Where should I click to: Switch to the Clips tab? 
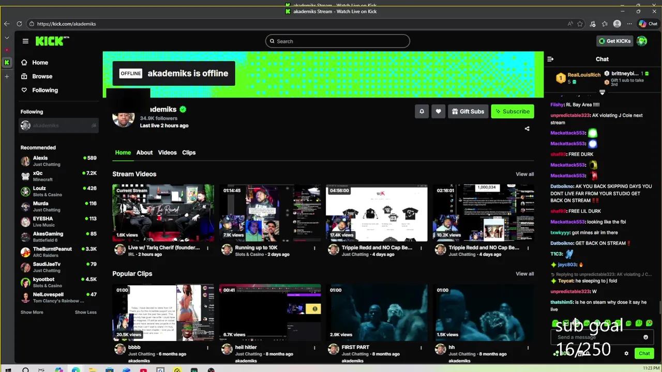click(x=189, y=152)
